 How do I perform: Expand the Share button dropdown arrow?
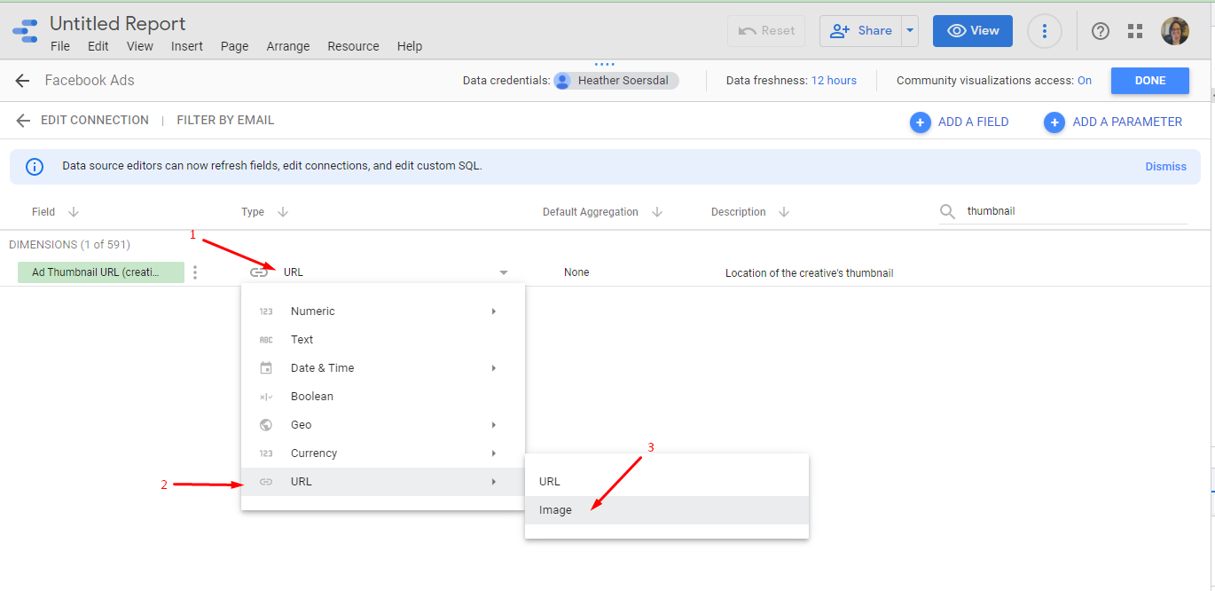coord(910,31)
